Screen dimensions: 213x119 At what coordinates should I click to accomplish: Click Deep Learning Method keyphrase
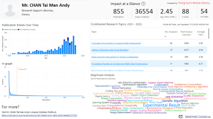click(x=139, y=100)
